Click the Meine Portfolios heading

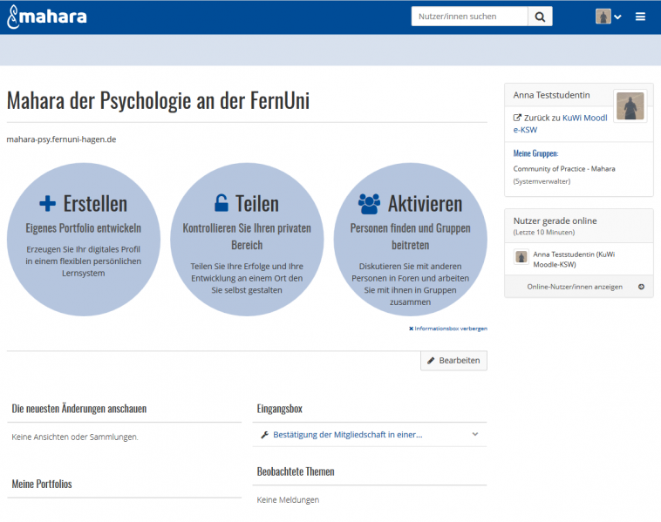pyautogui.click(x=42, y=484)
